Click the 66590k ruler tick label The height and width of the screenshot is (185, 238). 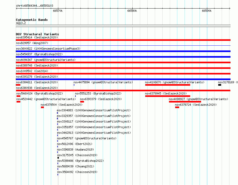pos(207,11)
